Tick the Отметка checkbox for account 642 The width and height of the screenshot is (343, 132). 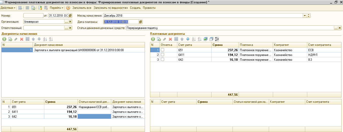pyautogui.click(x=162, y=59)
